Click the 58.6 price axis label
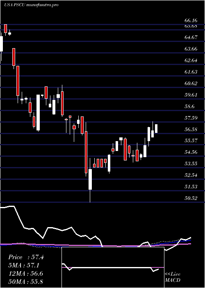205x288 pixels. 189,107
